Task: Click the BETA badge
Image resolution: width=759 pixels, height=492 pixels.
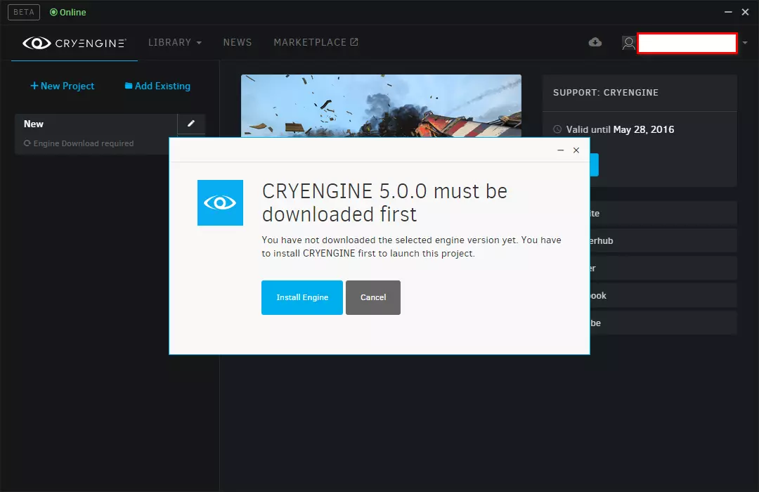Action: point(24,12)
